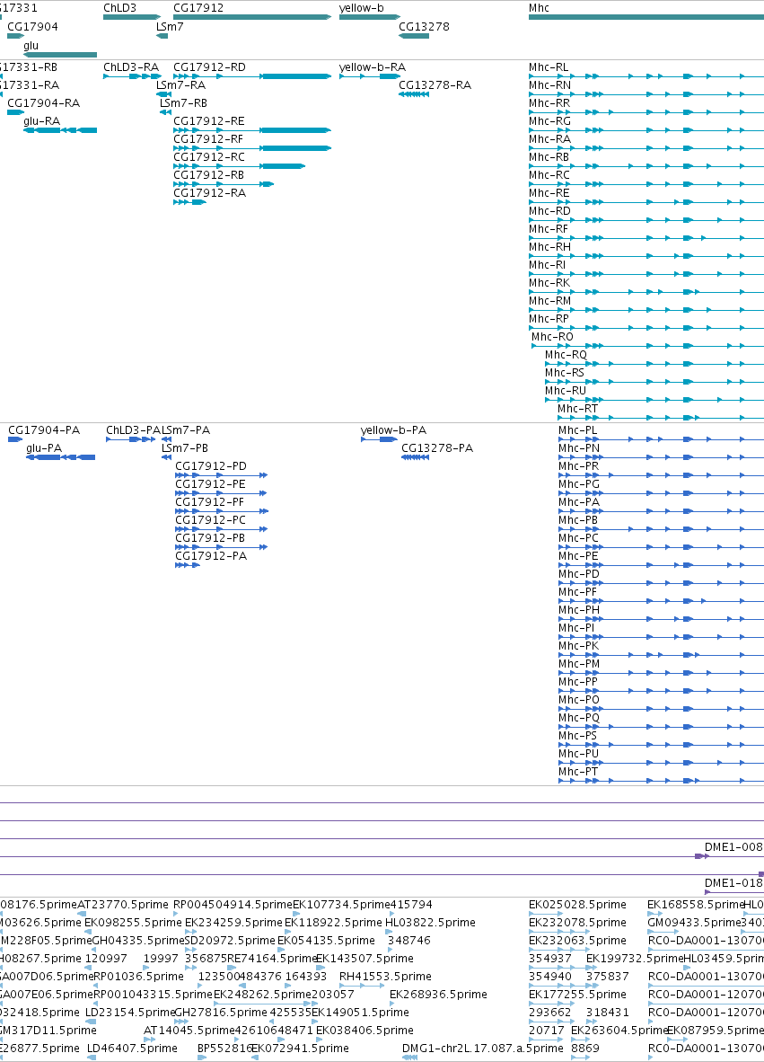Select transcript LSm7-RA
764x1062 pixels.
180,85
